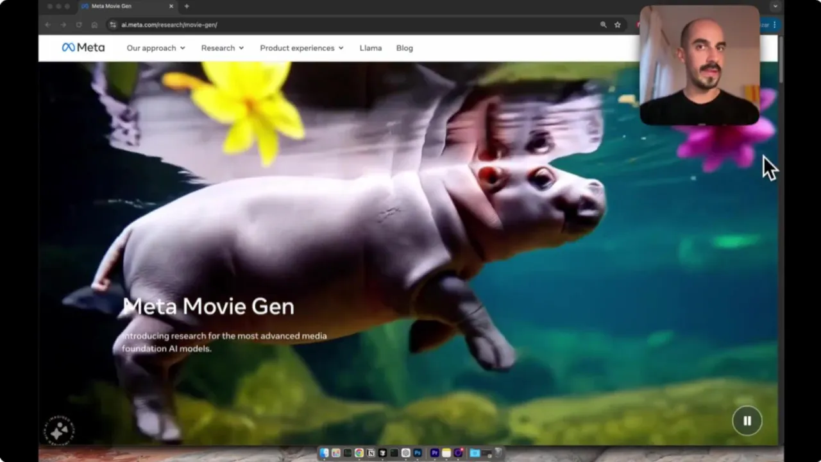Open Photoshop from the dock
The height and width of the screenshot is (462, 821).
(x=418, y=453)
